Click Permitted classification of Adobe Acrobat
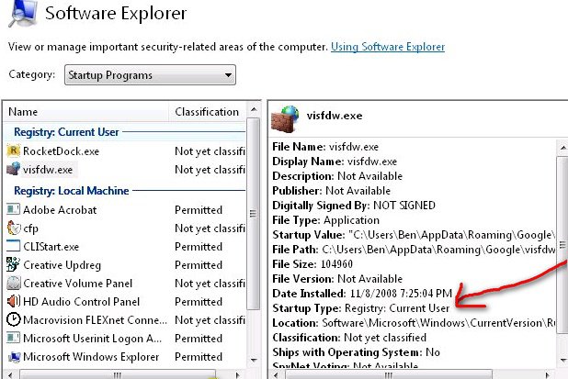This screenshot has height=379, width=568. pos(199,210)
